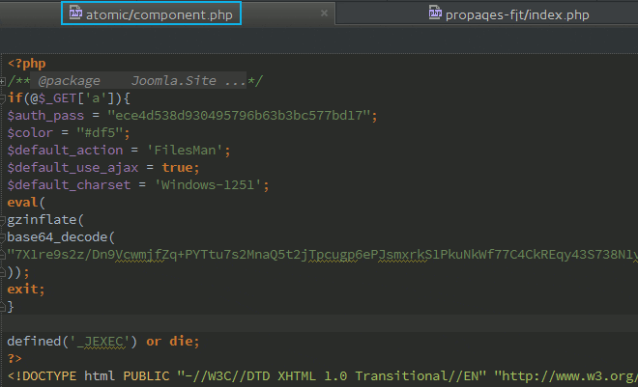
Task: Click the fold end marker at ));
Action: pyautogui.click(x=3, y=272)
